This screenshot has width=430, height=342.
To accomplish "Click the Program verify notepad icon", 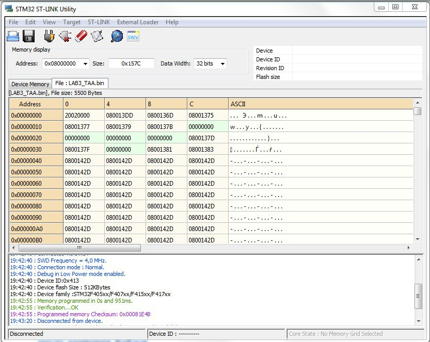I will 97,36.
